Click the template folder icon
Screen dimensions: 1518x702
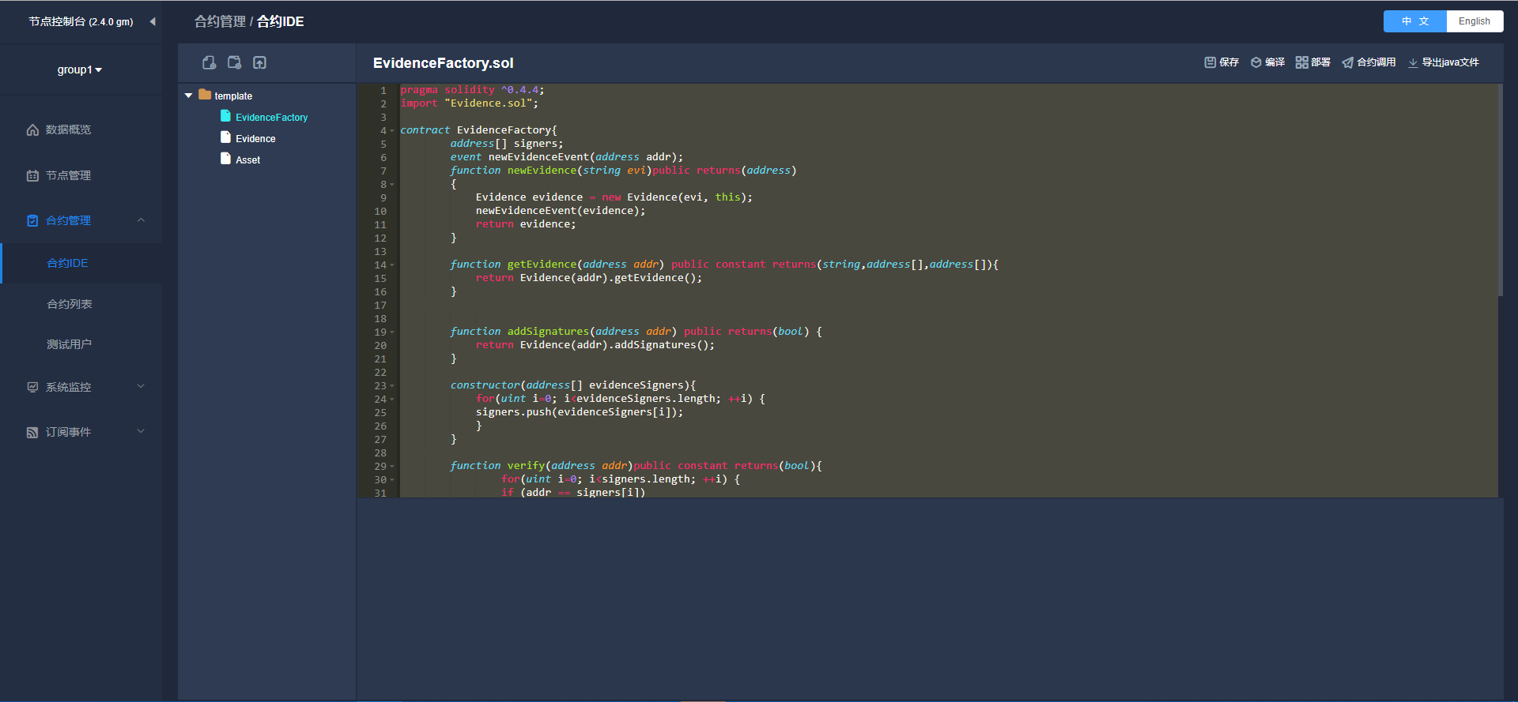[x=205, y=95]
